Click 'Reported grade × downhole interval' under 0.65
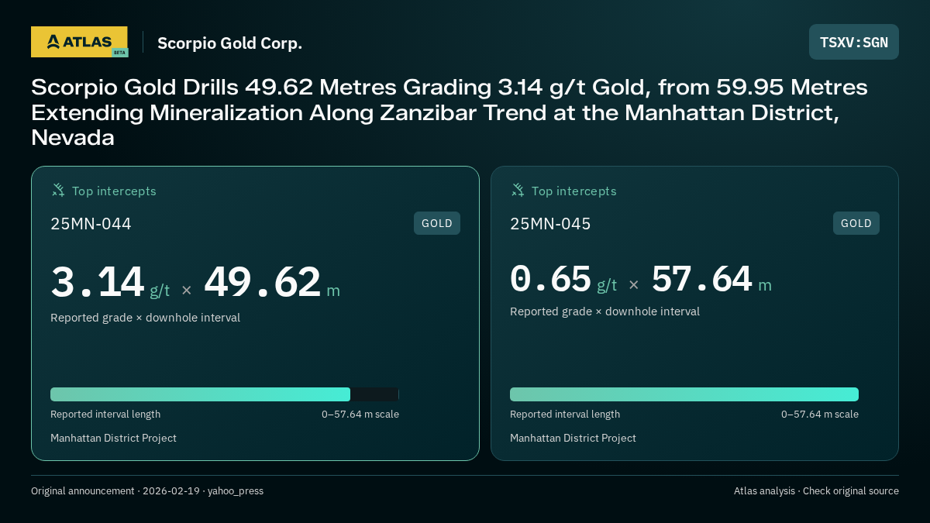The height and width of the screenshot is (523, 930). tap(604, 311)
